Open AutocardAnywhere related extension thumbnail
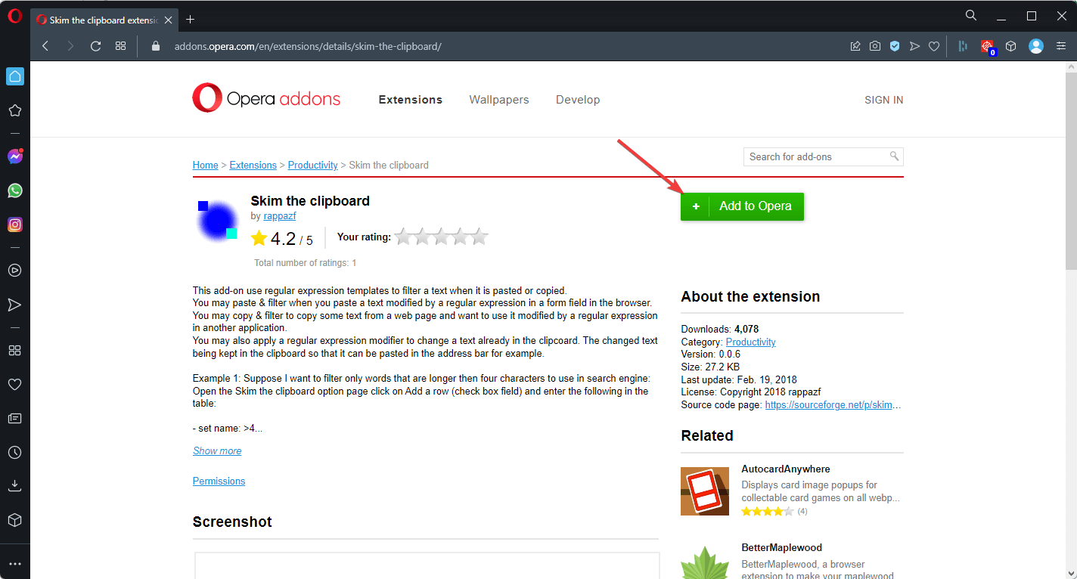The image size is (1077, 579). coord(705,491)
